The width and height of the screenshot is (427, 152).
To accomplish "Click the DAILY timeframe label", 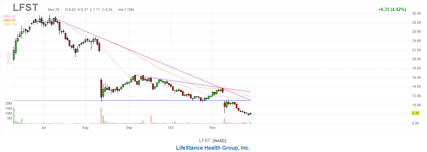I will pos(9,58).
